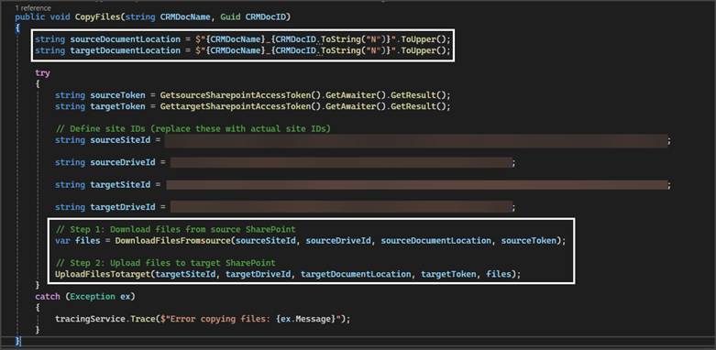Click the Exception type in catch clause

(x=93, y=297)
